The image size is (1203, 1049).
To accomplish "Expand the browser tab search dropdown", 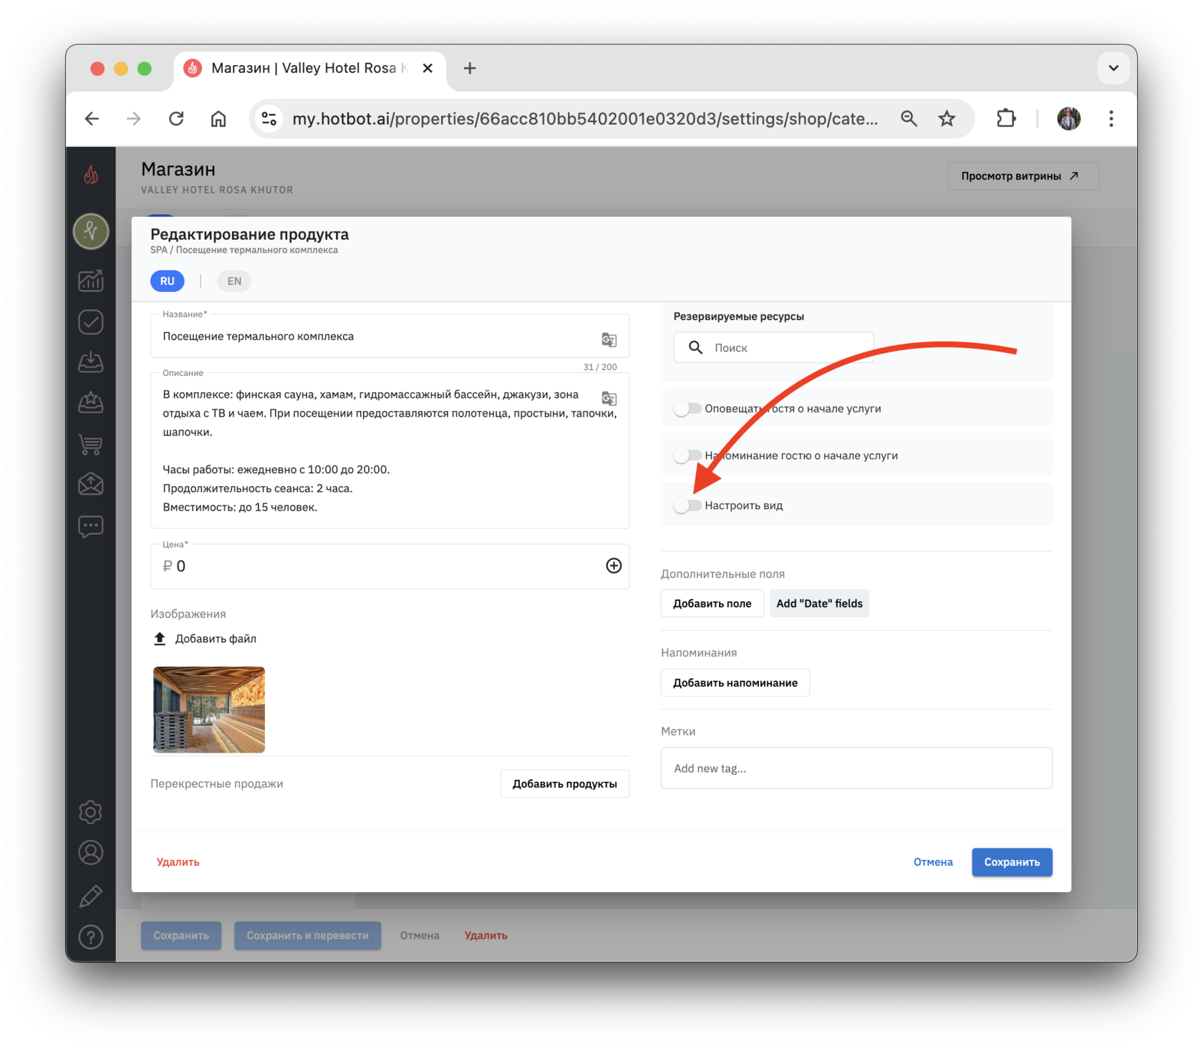I will 1113,69.
